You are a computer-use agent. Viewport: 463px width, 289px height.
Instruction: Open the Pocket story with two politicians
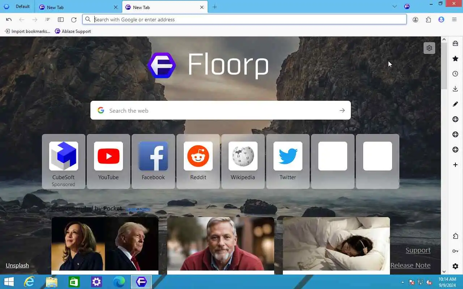[105, 246]
